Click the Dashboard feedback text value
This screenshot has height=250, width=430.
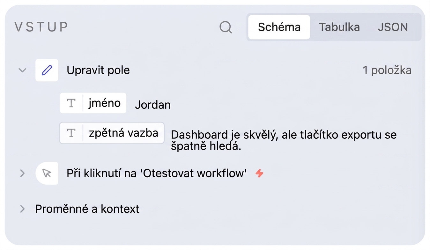(284, 140)
